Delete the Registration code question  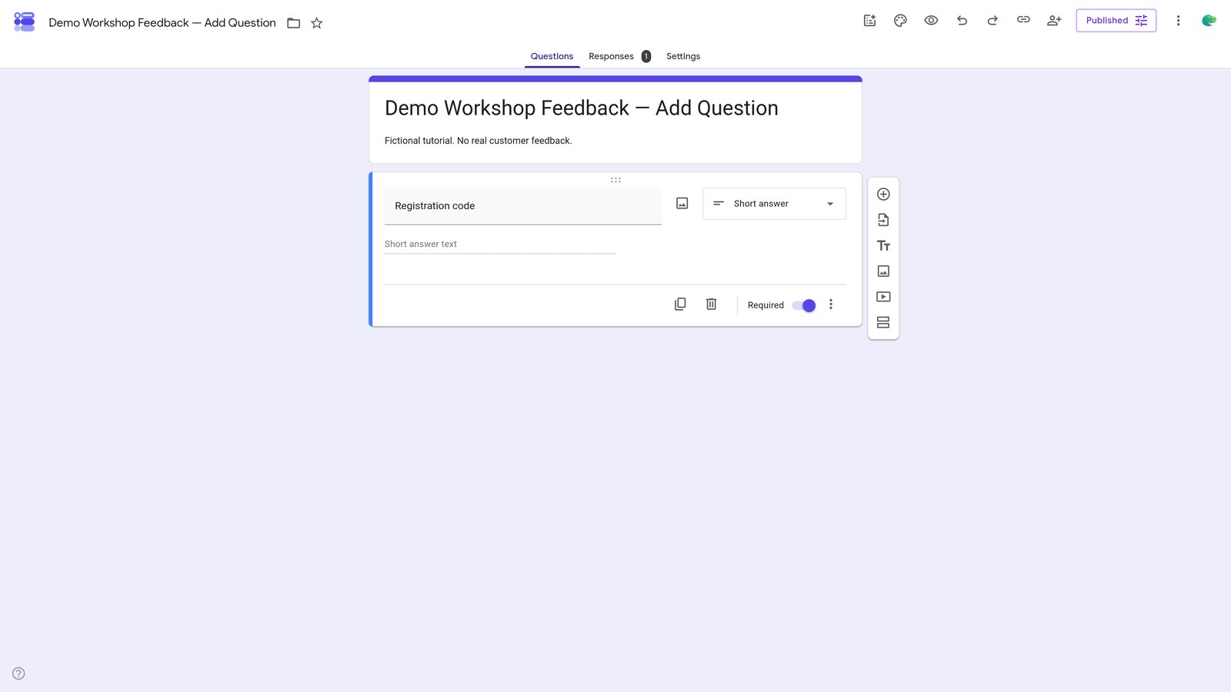pyautogui.click(x=712, y=304)
